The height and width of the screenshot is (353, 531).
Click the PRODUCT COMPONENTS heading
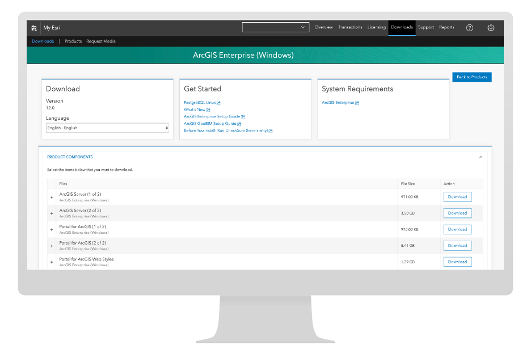pos(70,157)
